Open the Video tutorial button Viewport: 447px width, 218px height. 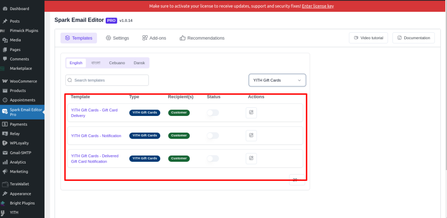368,38
